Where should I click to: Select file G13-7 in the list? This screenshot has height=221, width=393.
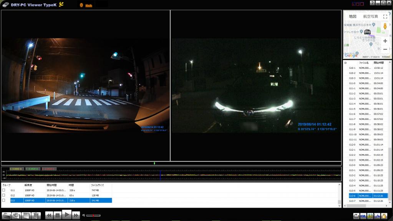tap(368, 201)
